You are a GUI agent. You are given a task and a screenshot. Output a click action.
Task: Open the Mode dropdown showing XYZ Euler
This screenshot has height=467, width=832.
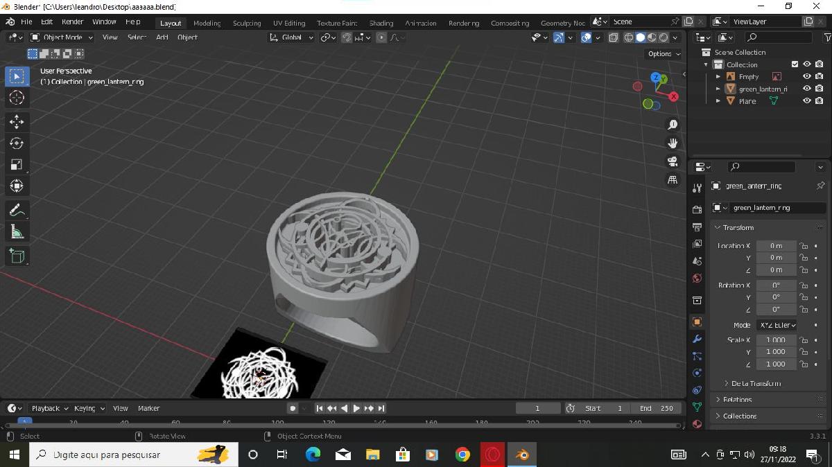point(778,324)
